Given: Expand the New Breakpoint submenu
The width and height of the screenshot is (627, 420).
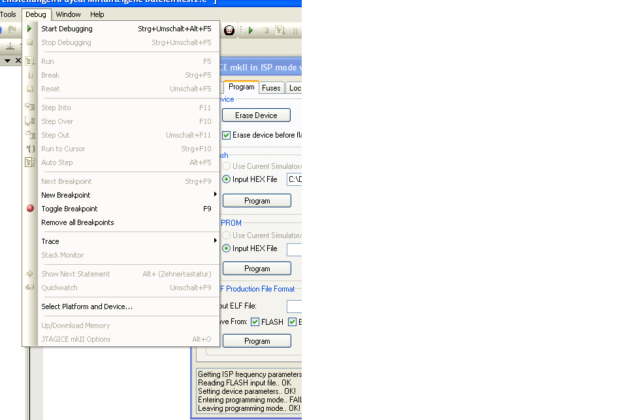Looking at the screenshot, I should (x=121, y=195).
